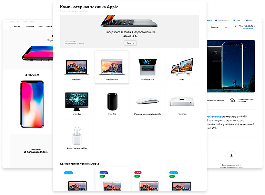Open the three-dots more menu in navigation

tap(226, 27)
